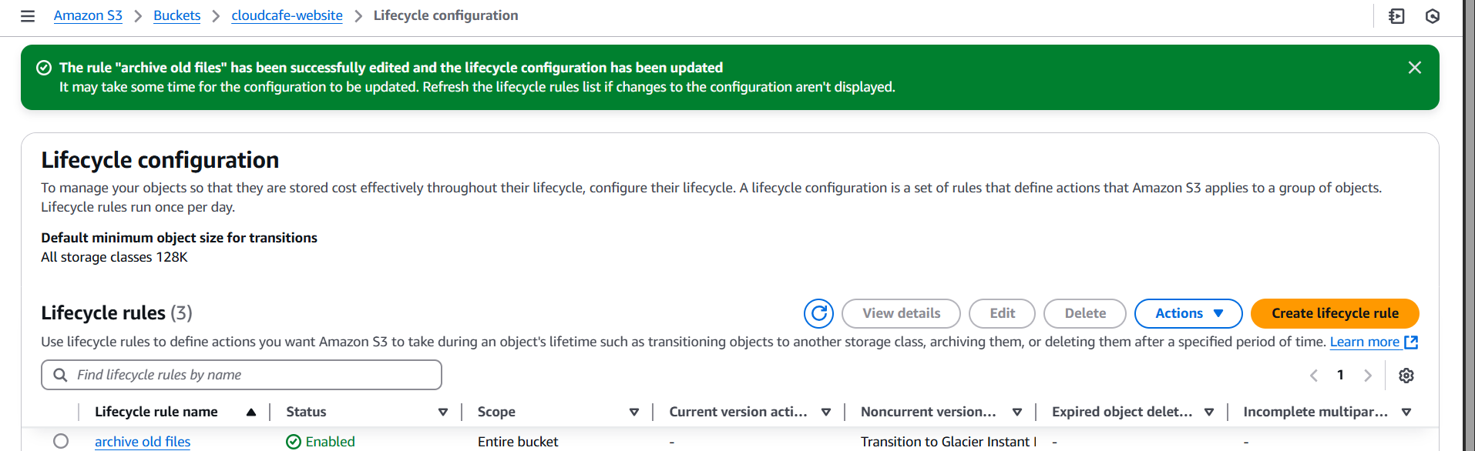
Task: Select the archive old files radio button
Action: click(61, 441)
